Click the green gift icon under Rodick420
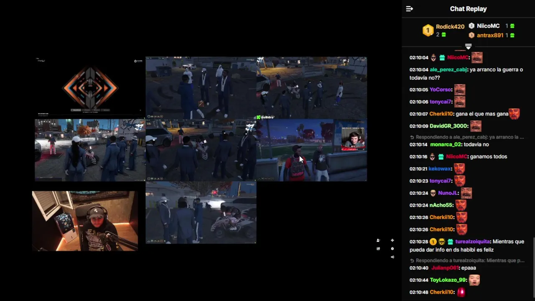 pyautogui.click(x=444, y=35)
